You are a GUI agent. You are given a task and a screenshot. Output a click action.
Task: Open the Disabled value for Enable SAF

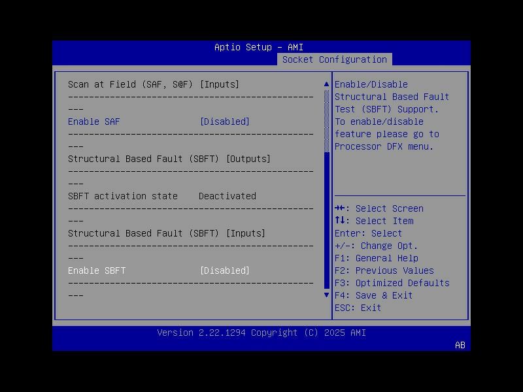click(225, 122)
